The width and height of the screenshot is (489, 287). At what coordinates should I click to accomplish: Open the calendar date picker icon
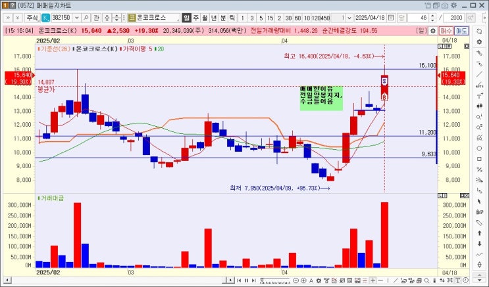(391, 18)
